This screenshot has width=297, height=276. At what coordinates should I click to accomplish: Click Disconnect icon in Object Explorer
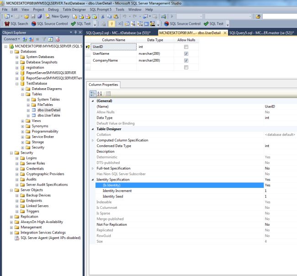31,39
